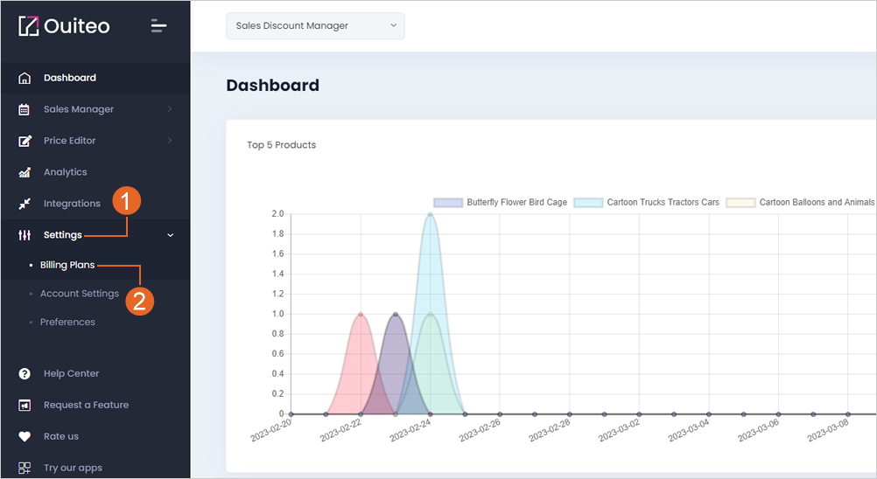Toggle Cartoon Trucks Tractors Cars legend series
Image resolution: width=877 pixels, height=479 pixels.
[647, 202]
